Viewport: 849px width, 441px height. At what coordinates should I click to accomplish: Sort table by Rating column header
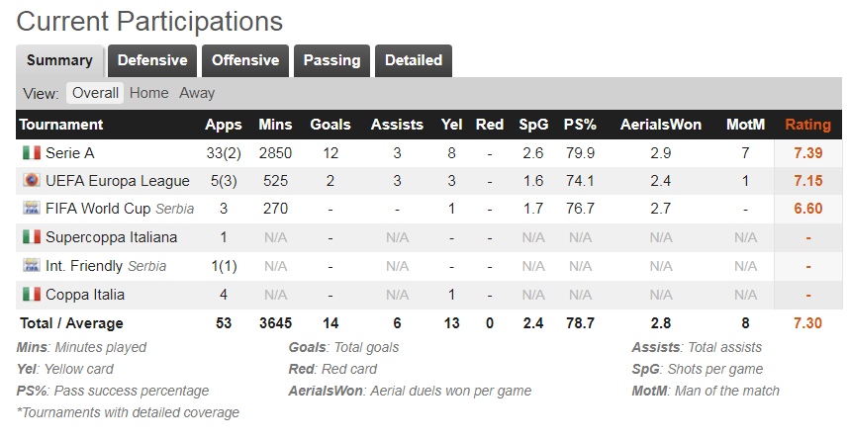coord(807,125)
